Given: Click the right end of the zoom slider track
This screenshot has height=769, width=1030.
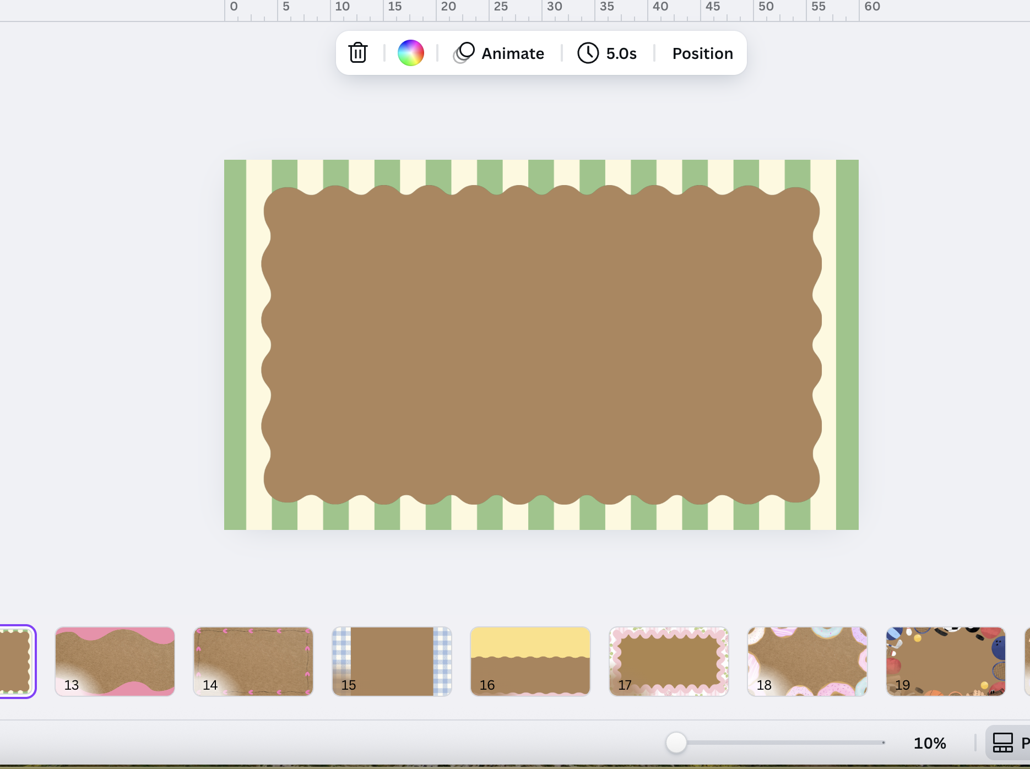Looking at the screenshot, I should 883,743.
